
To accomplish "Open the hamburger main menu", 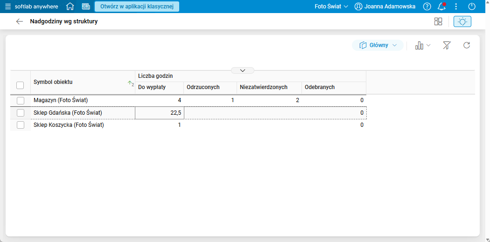I will (x=8, y=7).
